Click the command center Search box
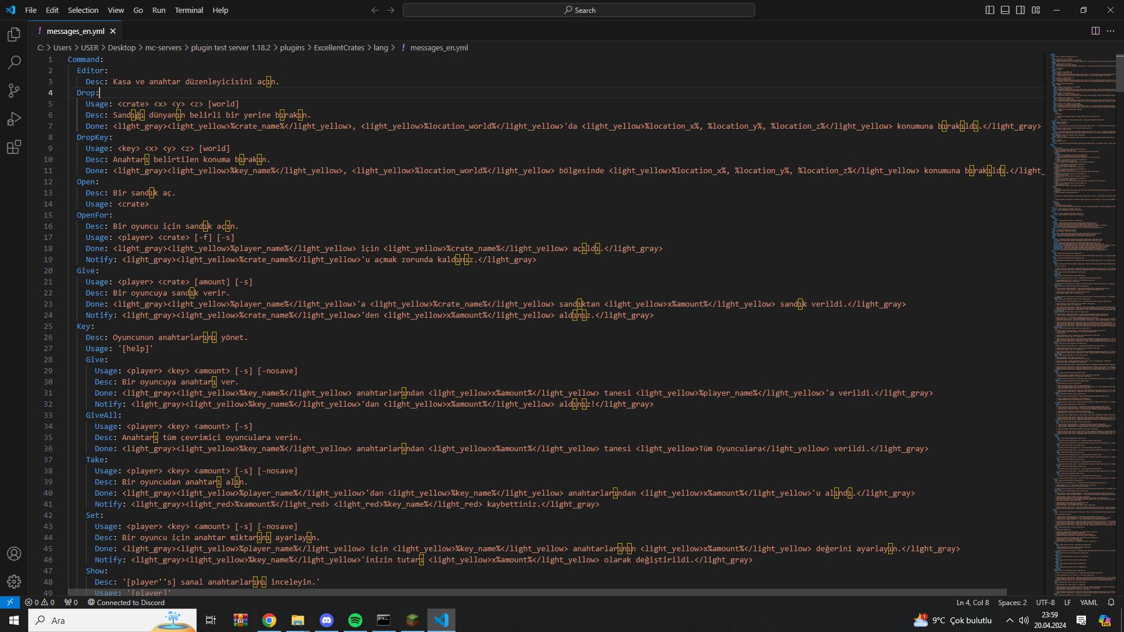 [x=578, y=10]
